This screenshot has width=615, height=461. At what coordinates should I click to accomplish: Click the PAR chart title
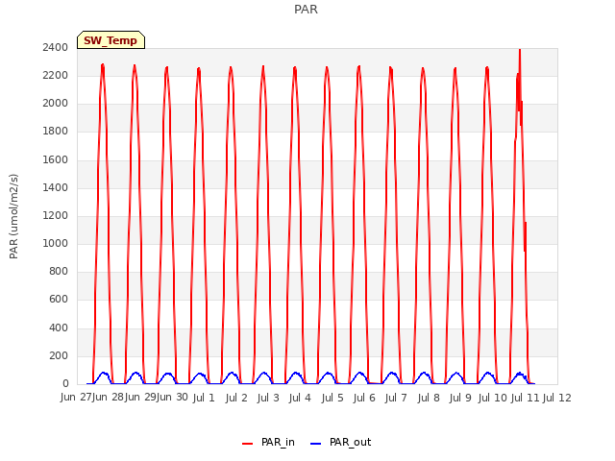click(x=306, y=9)
